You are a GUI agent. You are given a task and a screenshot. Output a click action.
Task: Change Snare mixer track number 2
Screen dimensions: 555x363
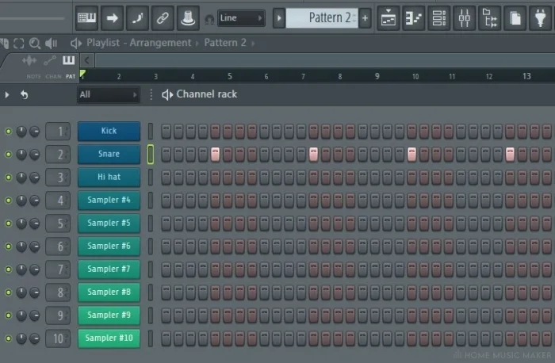coord(58,155)
